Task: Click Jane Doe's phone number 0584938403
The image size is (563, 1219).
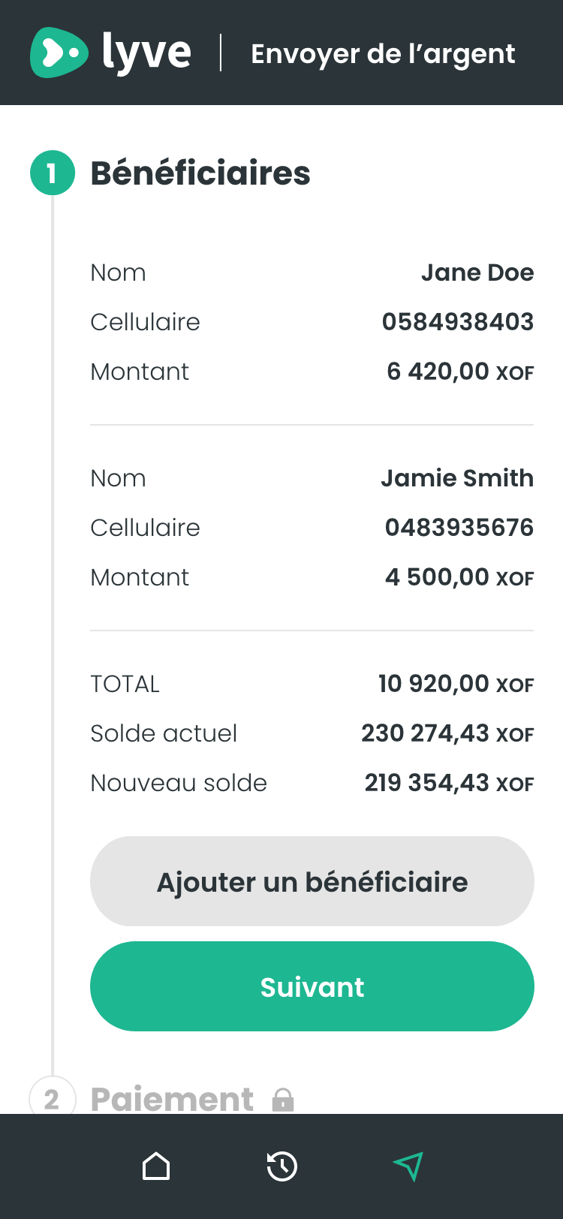Action: point(457,322)
